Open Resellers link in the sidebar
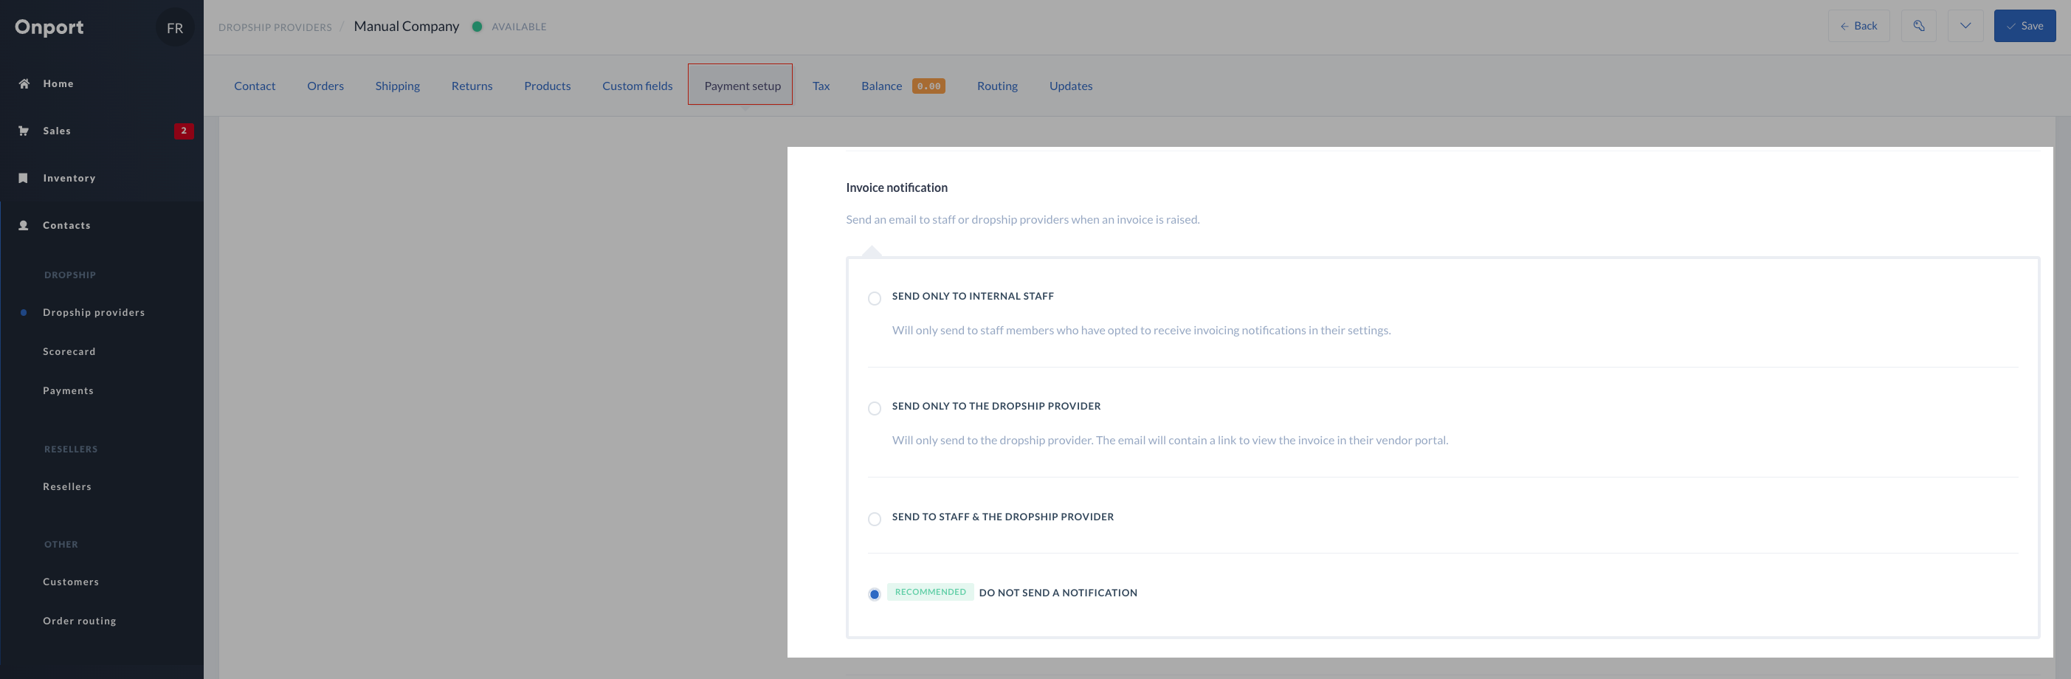Viewport: 2071px width, 679px height. point(68,487)
